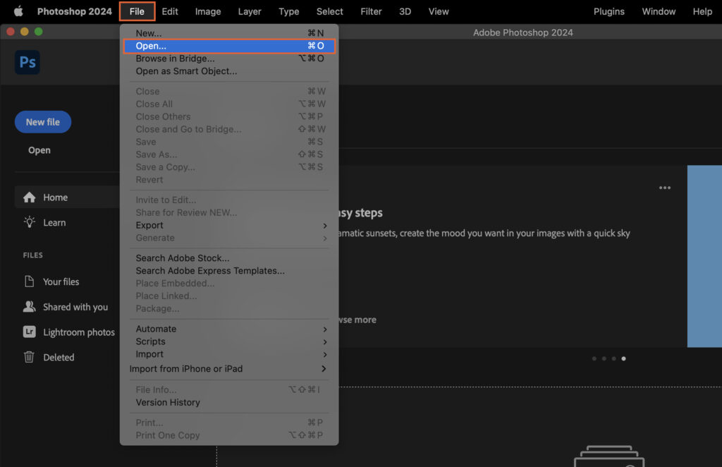722x467 pixels.
Task: Open Shared with you via people icon
Action: 28,307
